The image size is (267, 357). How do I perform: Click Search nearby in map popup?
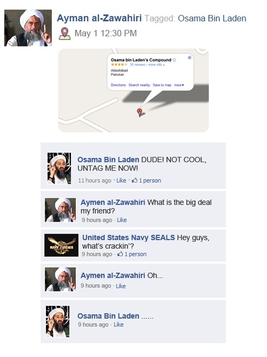(x=139, y=85)
